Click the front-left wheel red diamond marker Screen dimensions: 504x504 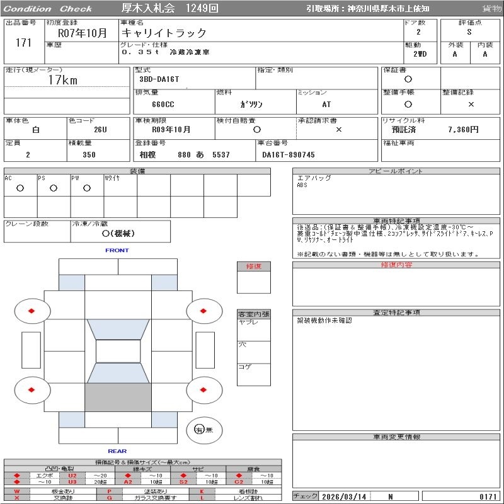click(31, 311)
